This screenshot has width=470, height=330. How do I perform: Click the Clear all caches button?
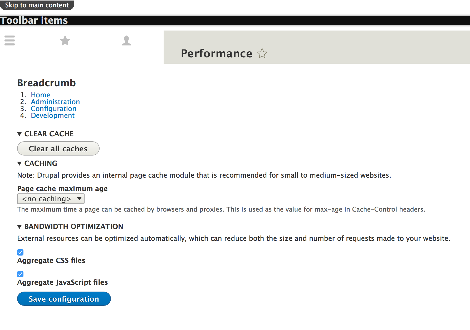pyautogui.click(x=58, y=148)
